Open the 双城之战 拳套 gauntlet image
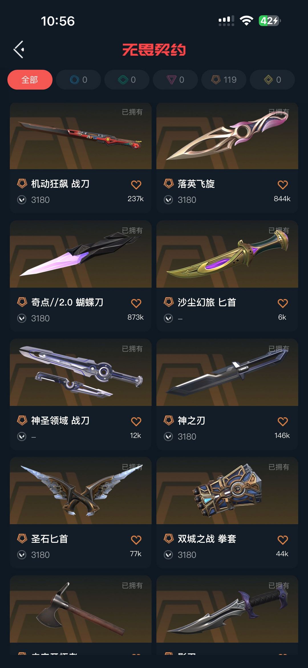The width and height of the screenshot is (308, 668). click(227, 491)
